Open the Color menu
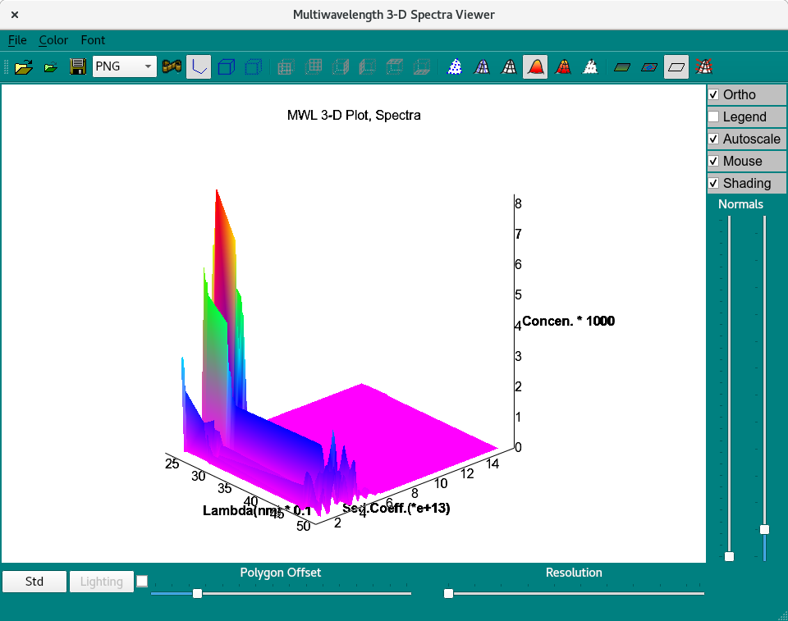This screenshot has height=621, width=788. 53,40
